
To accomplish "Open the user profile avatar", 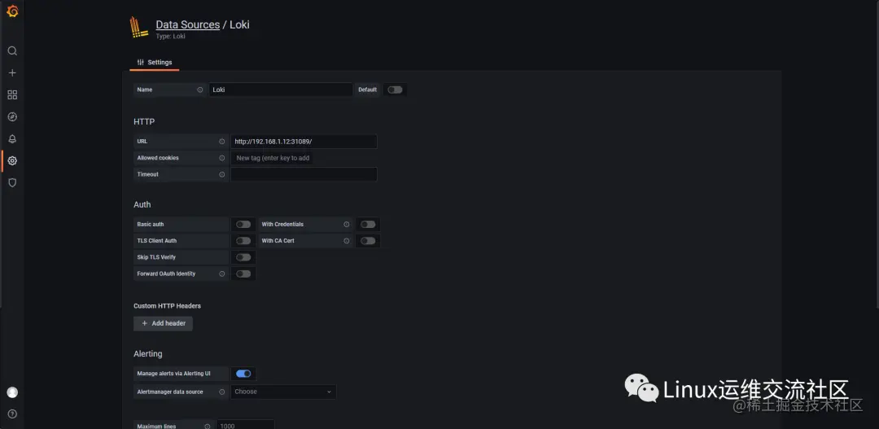I will pos(12,392).
